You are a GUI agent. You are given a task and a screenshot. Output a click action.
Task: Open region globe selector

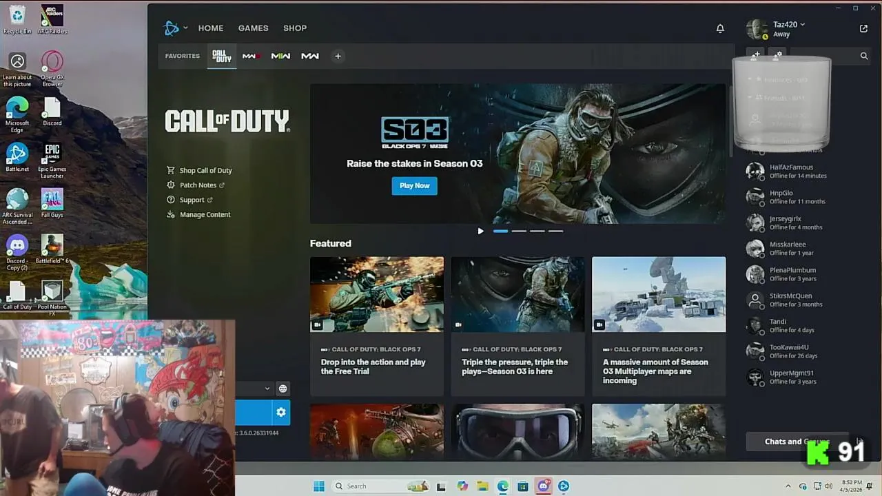283,389
